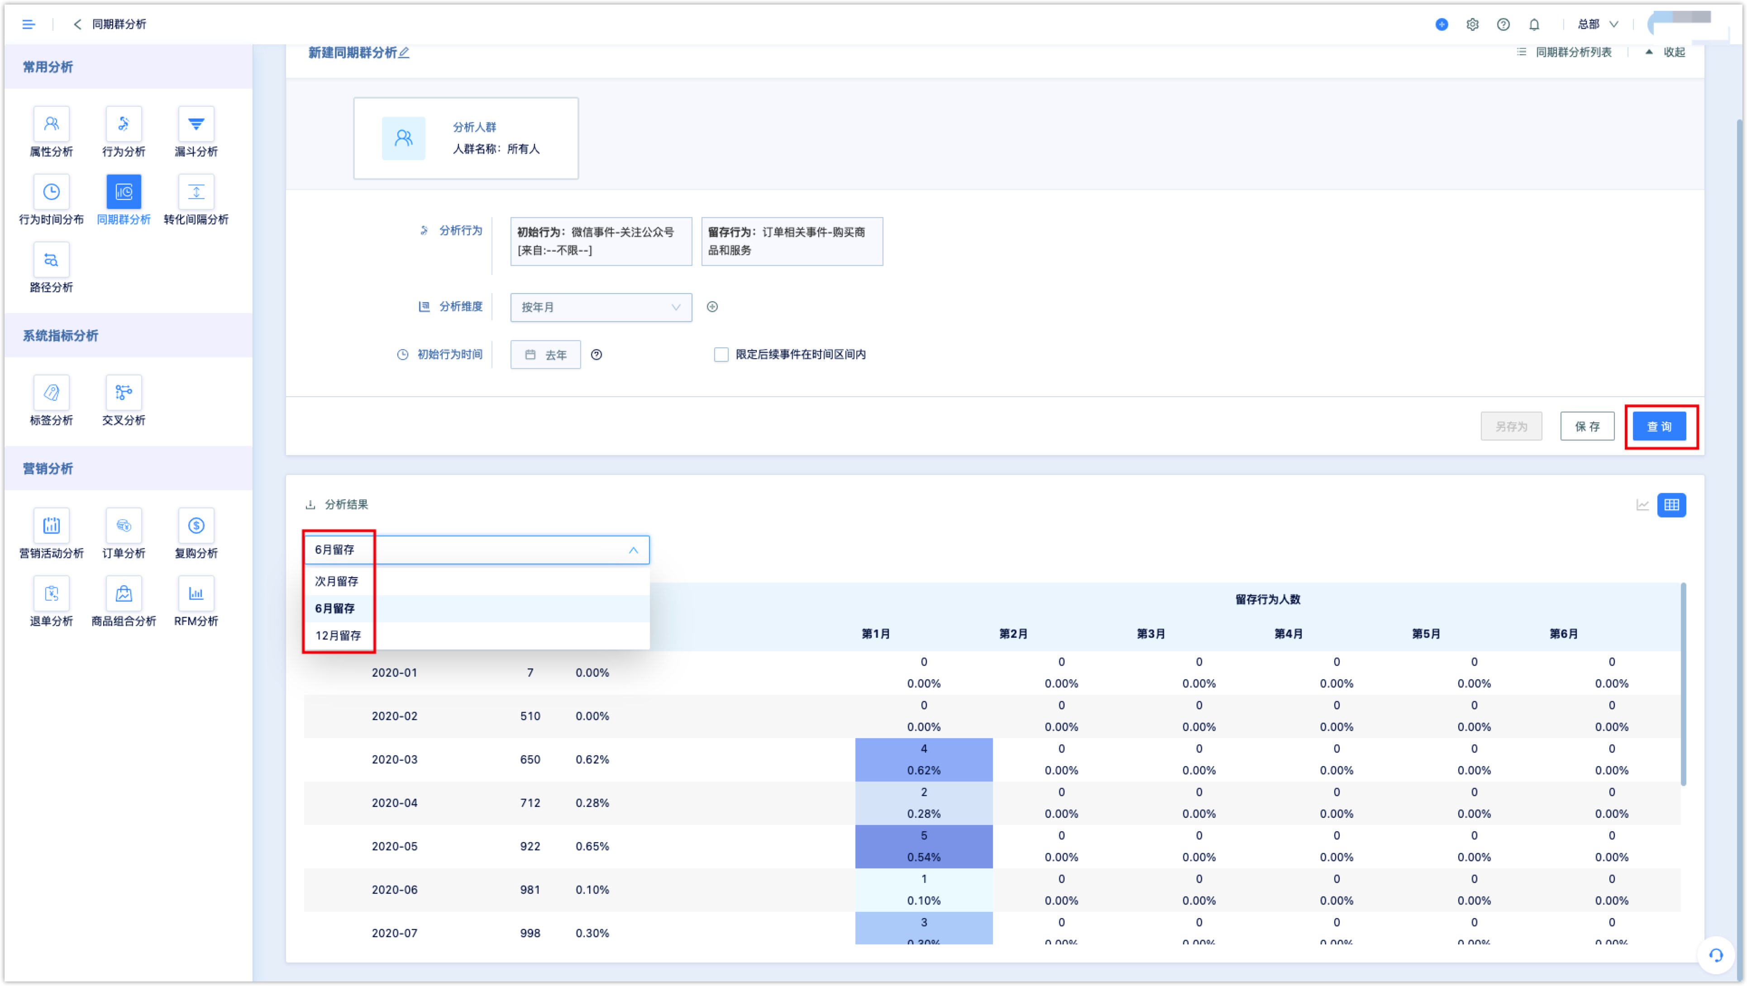Open 标签分析 in the sidebar
This screenshot has height=986, width=1747.
[x=51, y=400]
